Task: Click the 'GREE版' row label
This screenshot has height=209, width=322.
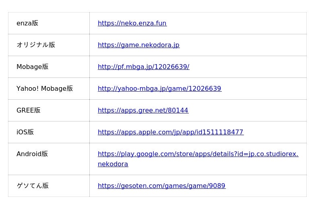Action: click(x=28, y=111)
